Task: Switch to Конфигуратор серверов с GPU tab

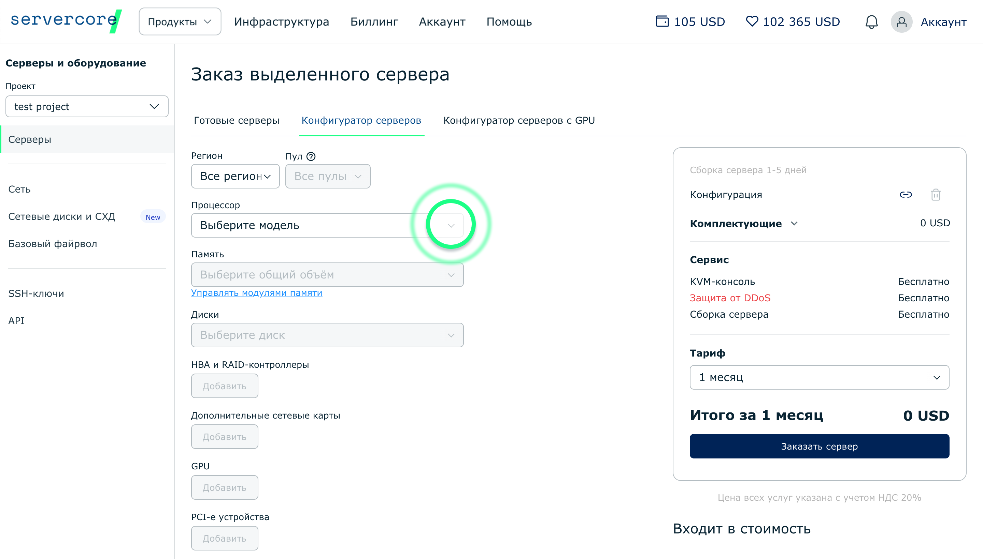Action: [x=518, y=121]
